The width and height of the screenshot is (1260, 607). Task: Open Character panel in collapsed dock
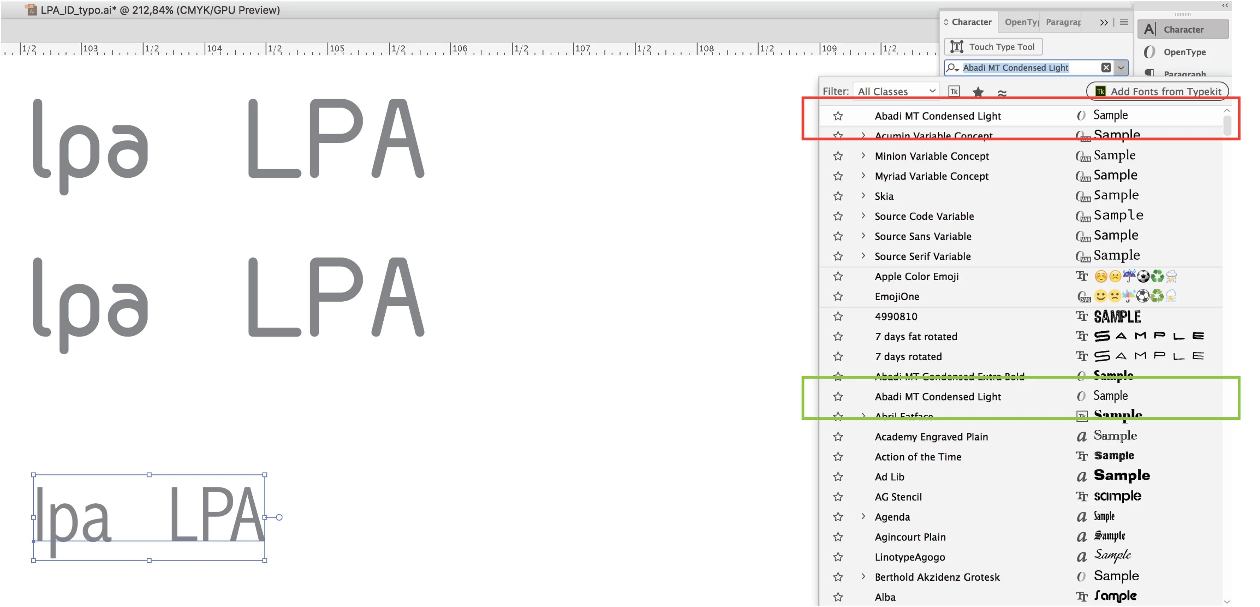[x=1183, y=29]
